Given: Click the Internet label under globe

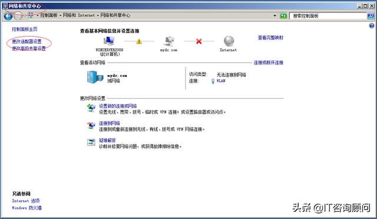Looking at the screenshot, I should click(x=228, y=50).
